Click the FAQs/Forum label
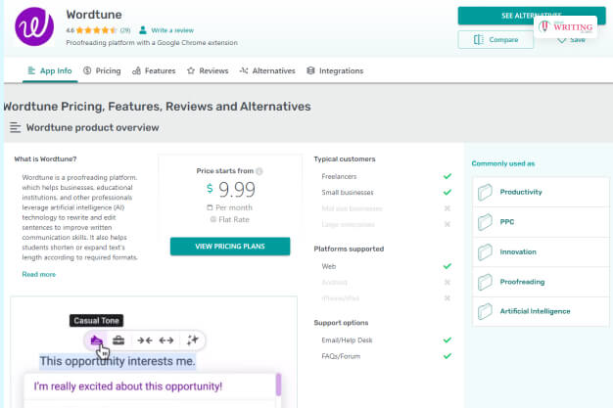Image resolution: width=613 pixels, height=408 pixels. (x=341, y=356)
